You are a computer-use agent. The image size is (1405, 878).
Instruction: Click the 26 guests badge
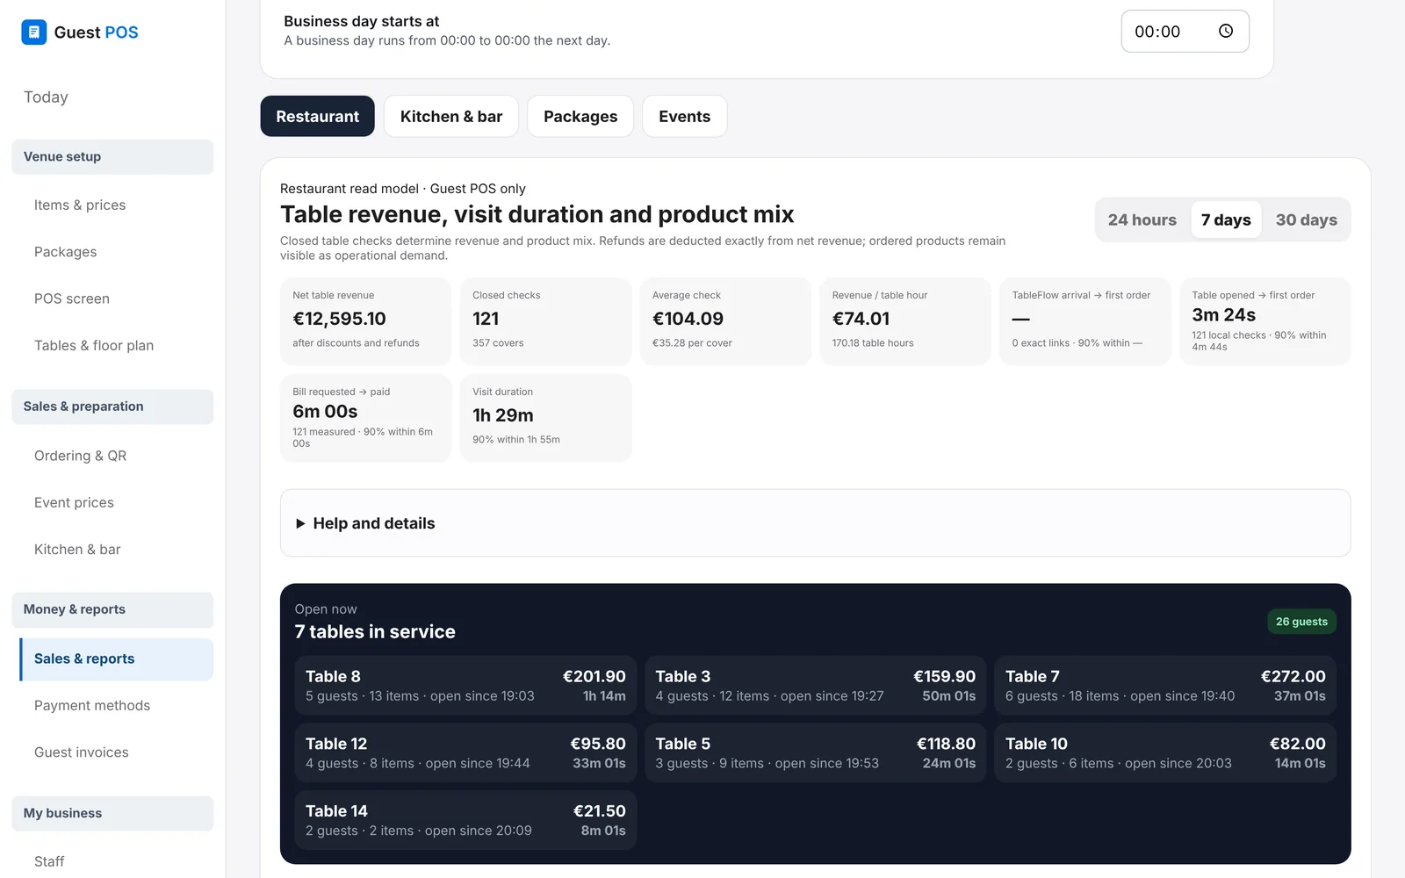coord(1301,622)
